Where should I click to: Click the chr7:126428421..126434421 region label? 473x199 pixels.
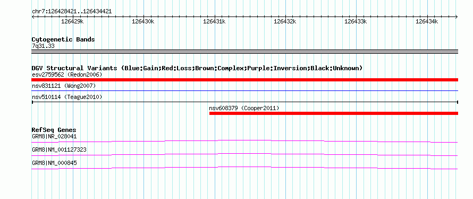tap(72, 12)
